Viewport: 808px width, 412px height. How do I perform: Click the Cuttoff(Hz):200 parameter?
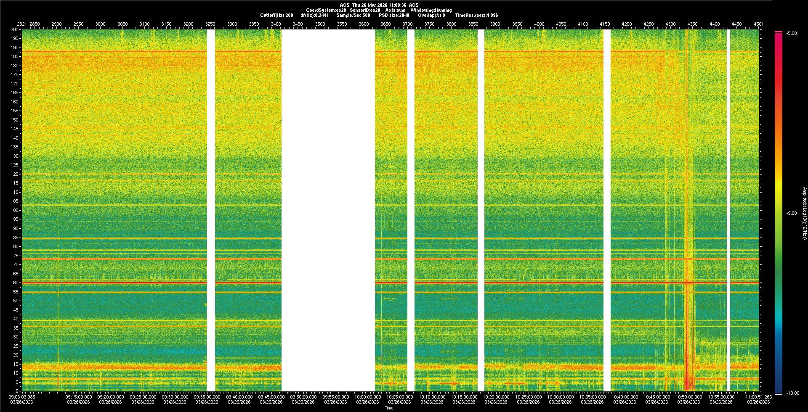click(276, 15)
